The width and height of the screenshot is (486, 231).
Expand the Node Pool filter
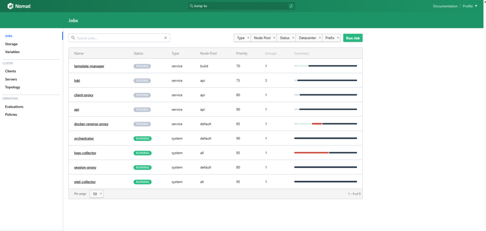[263, 38]
